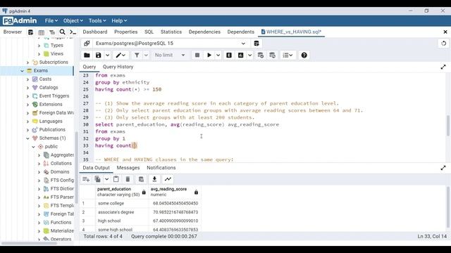
Task: Switch to the Statistics tab
Action: 171,32
